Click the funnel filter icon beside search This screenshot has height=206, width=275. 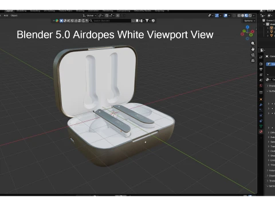click(x=147, y=21)
